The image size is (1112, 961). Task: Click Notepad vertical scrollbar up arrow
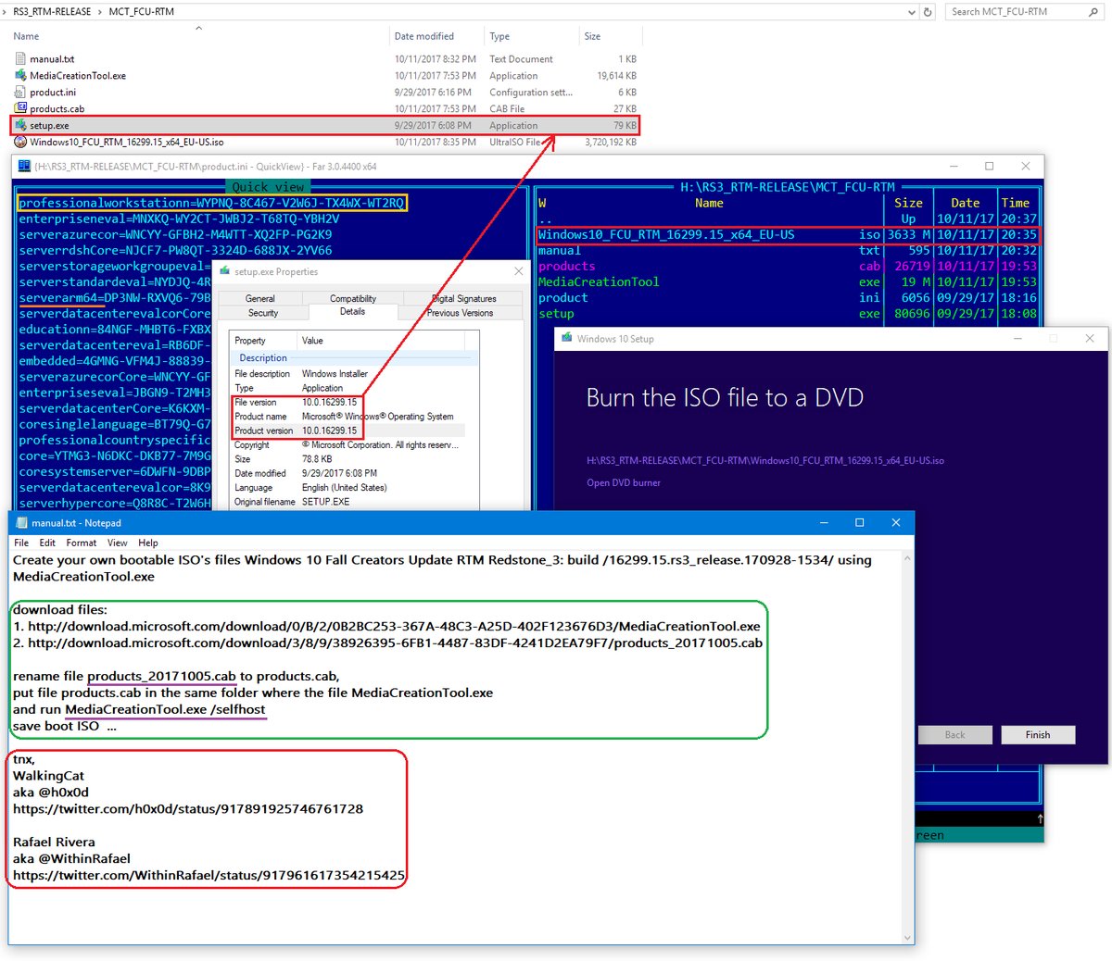[908, 558]
